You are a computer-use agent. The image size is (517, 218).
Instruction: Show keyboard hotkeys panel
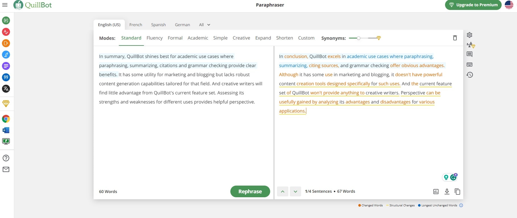point(470,65)
